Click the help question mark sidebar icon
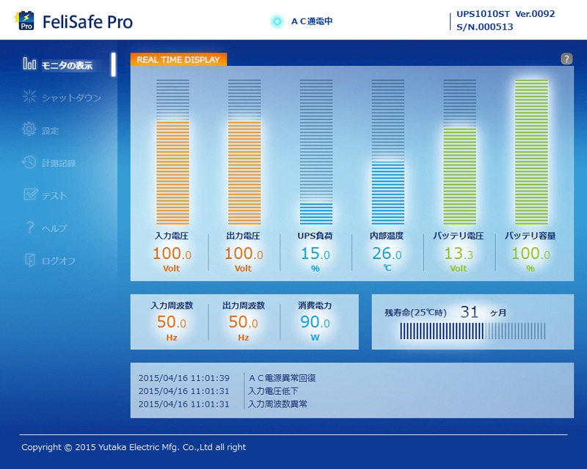The height and width of the screenshot is (469, 587). pyautogui.click(x=29, y=228)
